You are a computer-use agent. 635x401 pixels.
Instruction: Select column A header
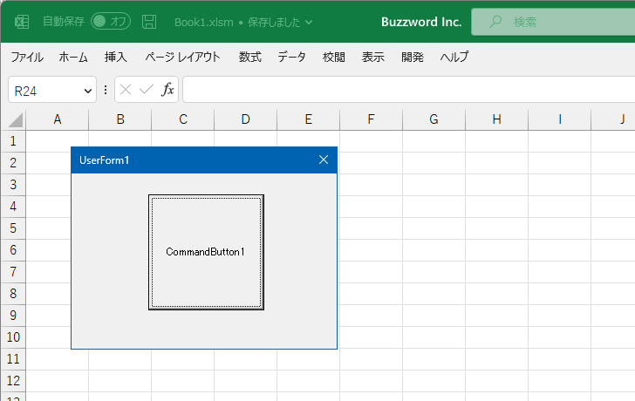(57, 119)
